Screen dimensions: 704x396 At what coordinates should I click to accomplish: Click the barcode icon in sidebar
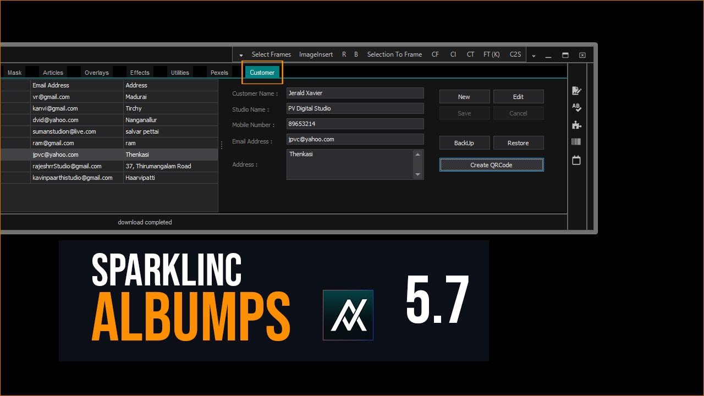(x=576, y=142)
